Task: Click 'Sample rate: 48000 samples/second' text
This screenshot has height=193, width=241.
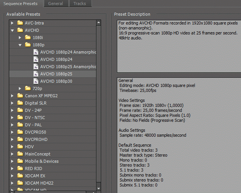Action: pos(153,135)
